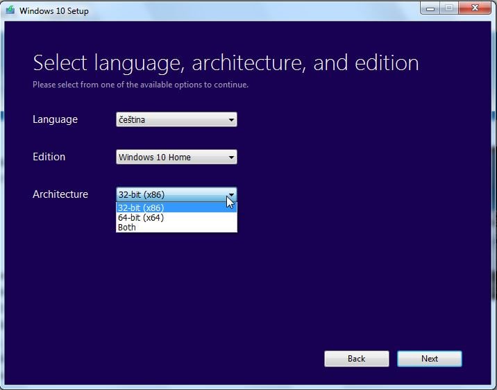
Task: Collapse the Architecture combo box
Action: click(x=176, y=194)
